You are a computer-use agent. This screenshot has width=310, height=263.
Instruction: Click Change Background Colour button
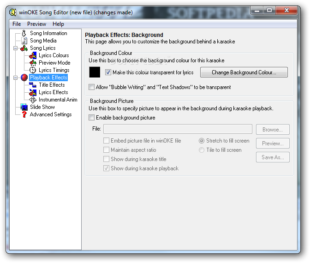pyautogui.click(x=244, y=72)
